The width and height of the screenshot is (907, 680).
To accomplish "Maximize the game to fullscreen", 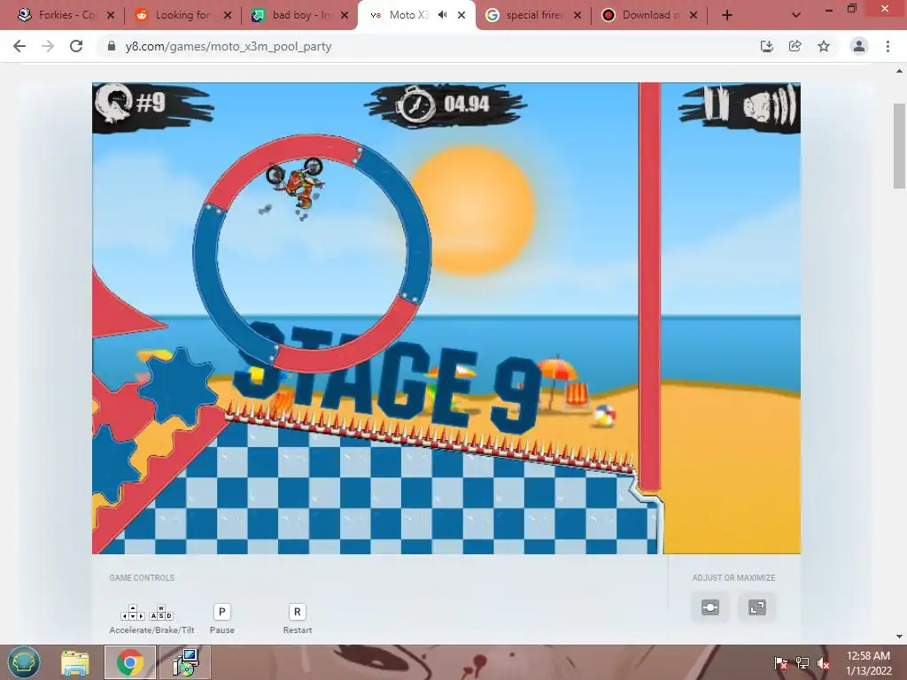I will pyautogui.click(x=756, y=607).
